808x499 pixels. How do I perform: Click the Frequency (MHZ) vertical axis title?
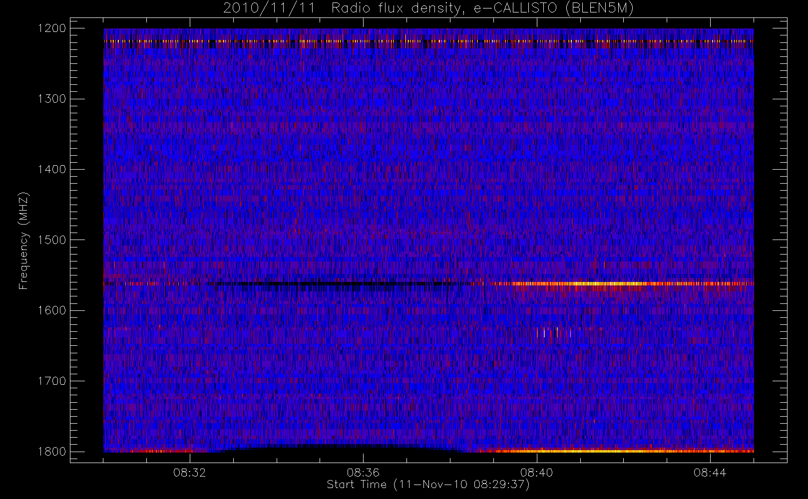[x=23, y=241]
